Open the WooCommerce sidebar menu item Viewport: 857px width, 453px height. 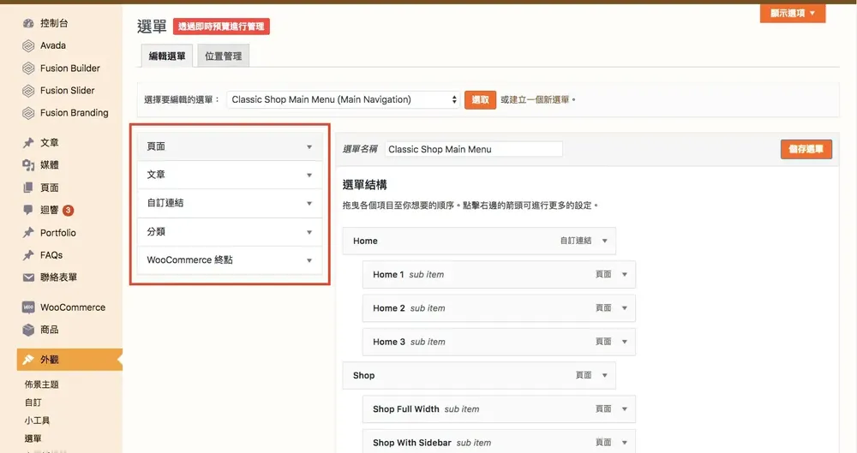pos(73,307)
